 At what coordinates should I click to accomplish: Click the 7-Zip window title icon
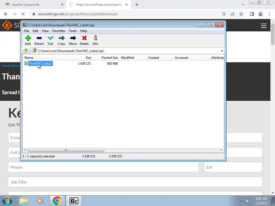tap(25, 25)
